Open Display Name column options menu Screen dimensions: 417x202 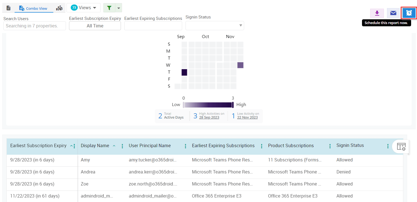point(122,146)
